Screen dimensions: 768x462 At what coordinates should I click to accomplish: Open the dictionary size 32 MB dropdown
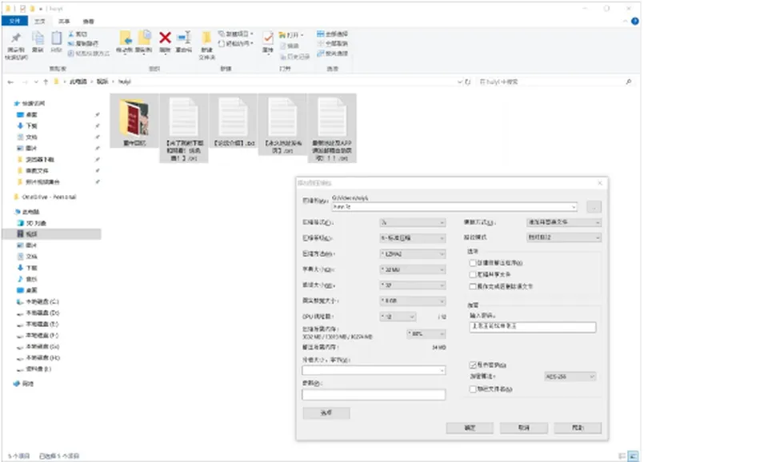(413, 269)
